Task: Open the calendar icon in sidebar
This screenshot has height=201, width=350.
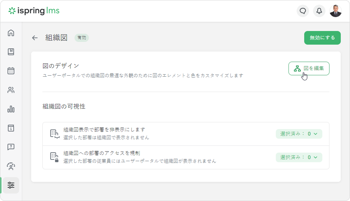Action: click(11, 71)
